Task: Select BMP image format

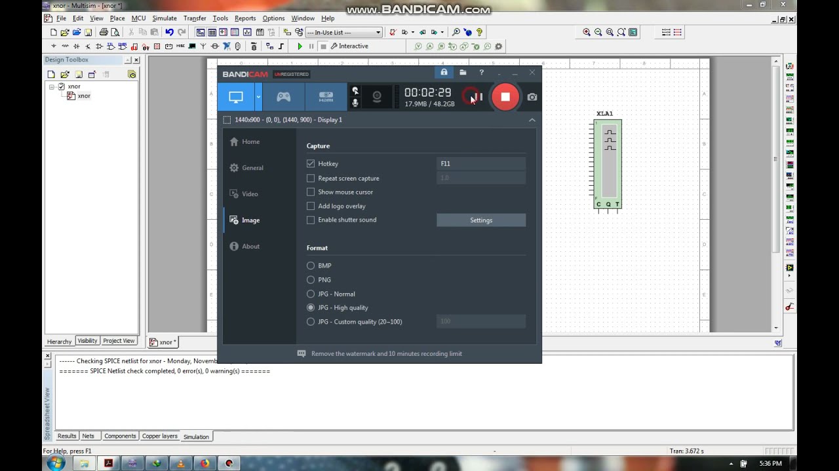Action: (311, 266)
